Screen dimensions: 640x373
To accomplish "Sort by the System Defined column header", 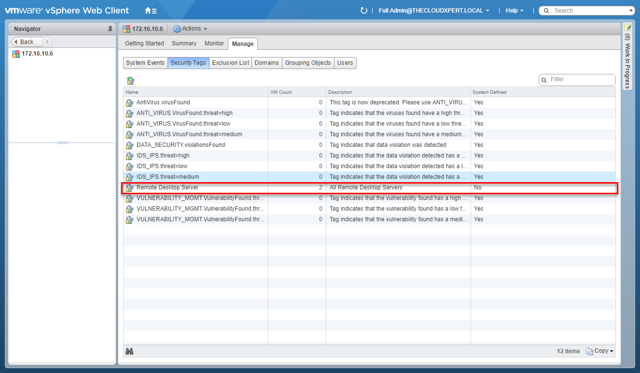I will click(x=489, y=92).
